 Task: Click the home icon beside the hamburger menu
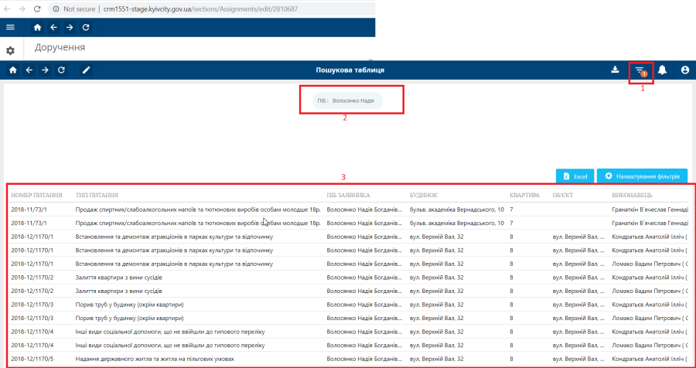pos(37,27)
